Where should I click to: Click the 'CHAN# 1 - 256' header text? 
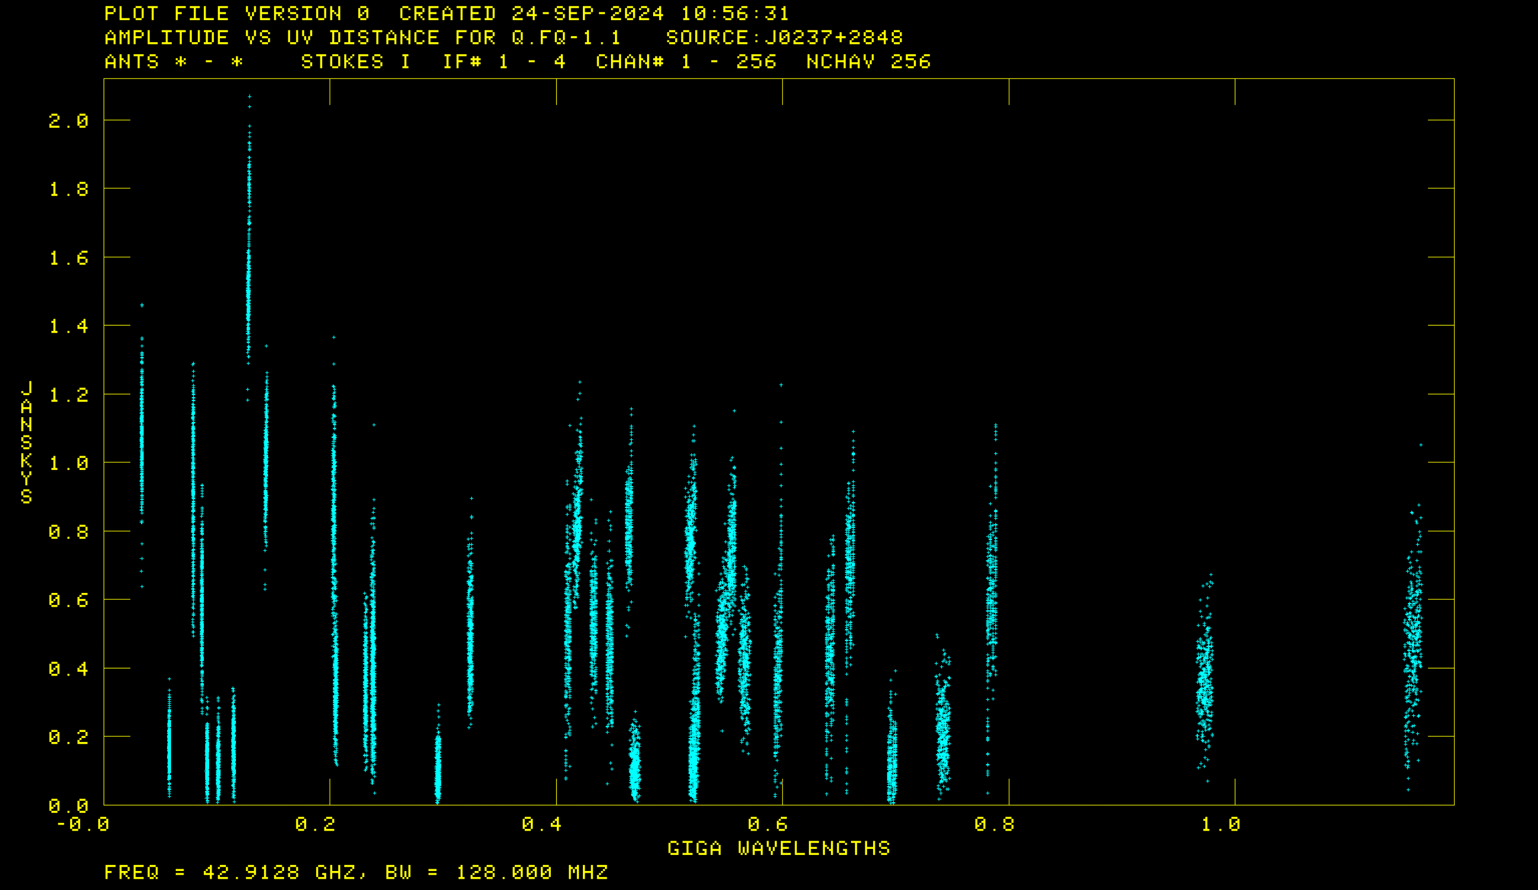(685, 62)
